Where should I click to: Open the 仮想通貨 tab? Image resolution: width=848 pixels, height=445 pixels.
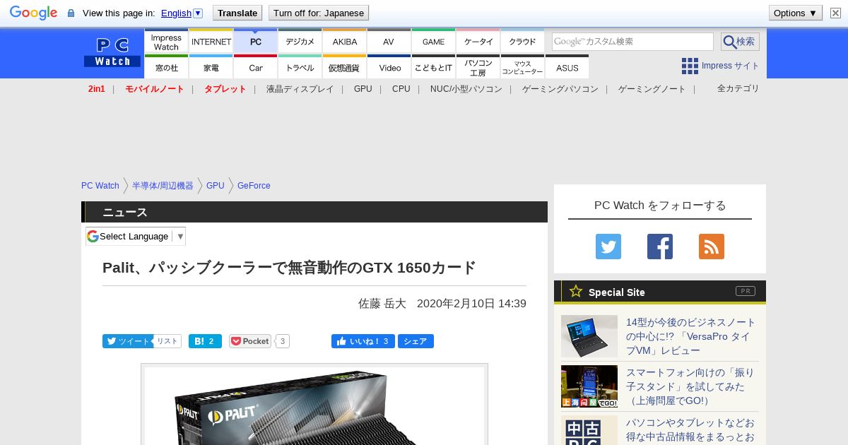(x=345, y=67)
